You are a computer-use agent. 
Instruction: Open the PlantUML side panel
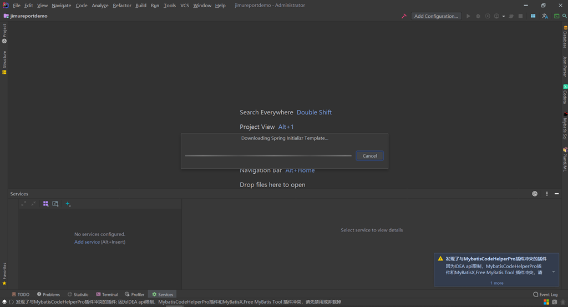click(x=565, y=159)
